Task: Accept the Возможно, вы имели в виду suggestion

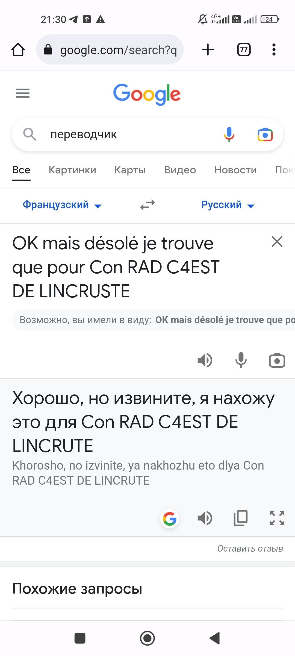Action: (225, 320)
